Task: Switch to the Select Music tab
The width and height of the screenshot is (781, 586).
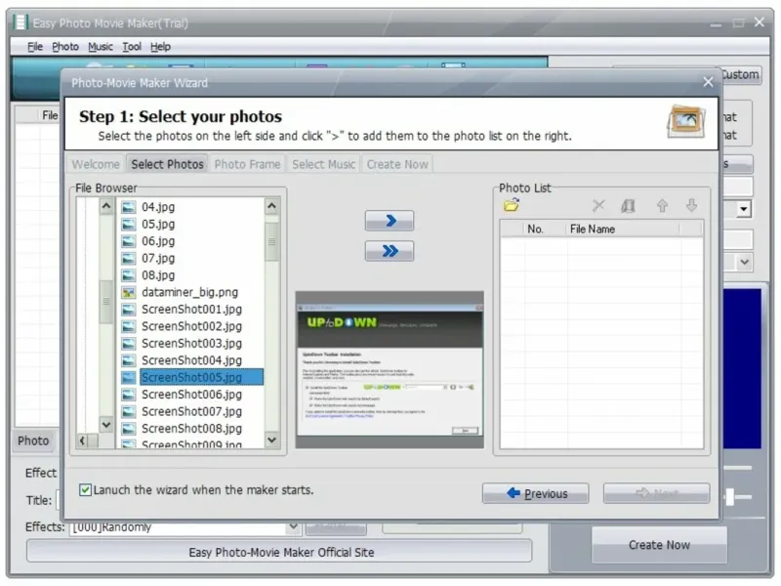Action: (x=324, y=164)
